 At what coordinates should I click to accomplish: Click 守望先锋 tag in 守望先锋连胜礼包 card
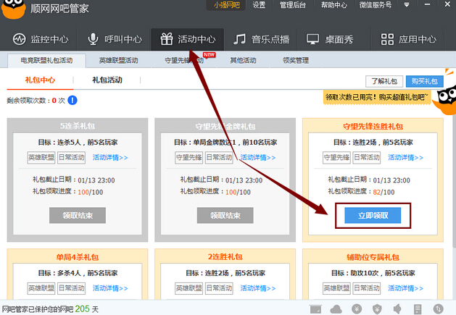[x=336, y=158]
